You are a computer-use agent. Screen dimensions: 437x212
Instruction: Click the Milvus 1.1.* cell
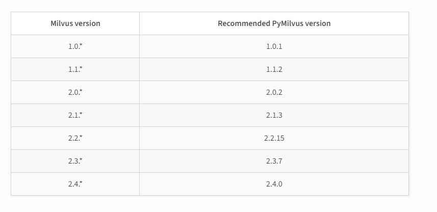pyautogui.click(x=75, y=69)
